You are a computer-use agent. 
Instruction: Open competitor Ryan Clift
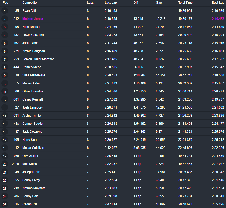tap(29, 11)
